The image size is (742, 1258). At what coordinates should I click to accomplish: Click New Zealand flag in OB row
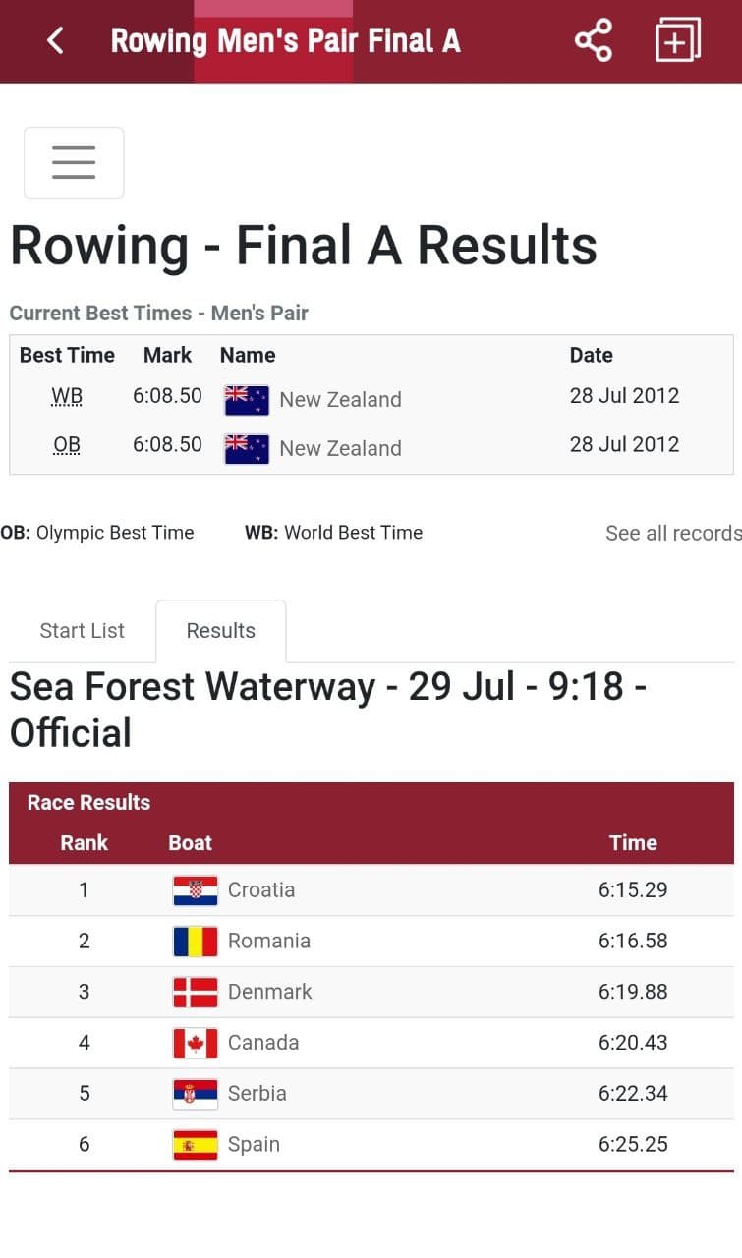click(247, 448)
